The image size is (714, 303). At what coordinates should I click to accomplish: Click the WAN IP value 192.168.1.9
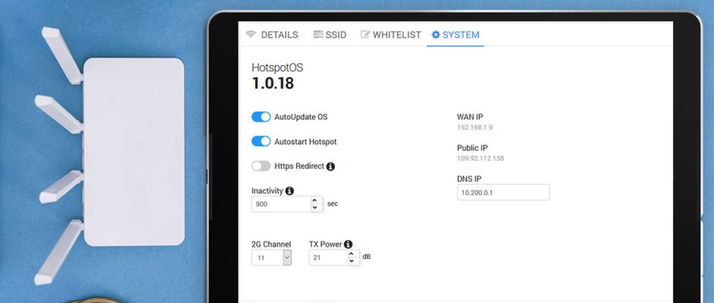(x=475, y=128)
